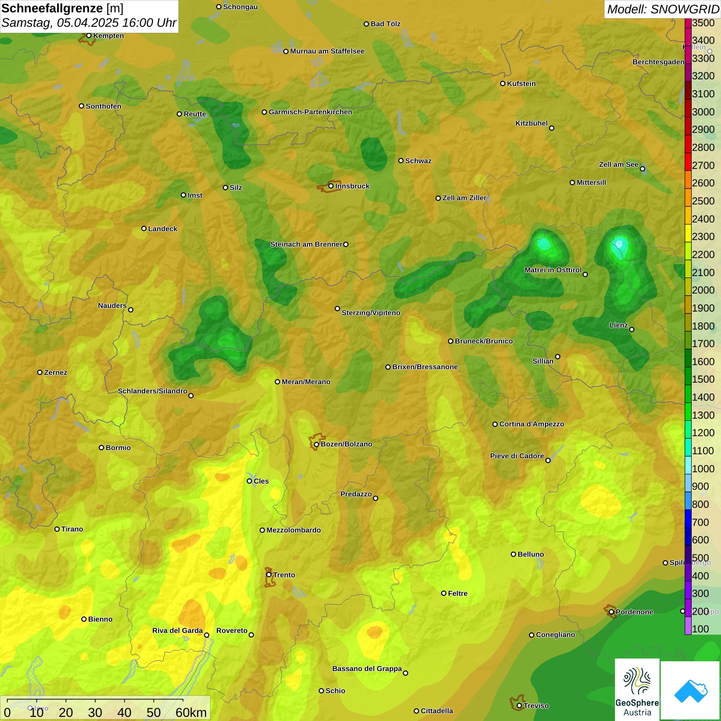Click the Brixen/Bressanone label
Viewport: 721px width, 721px height.
(425, 367)
